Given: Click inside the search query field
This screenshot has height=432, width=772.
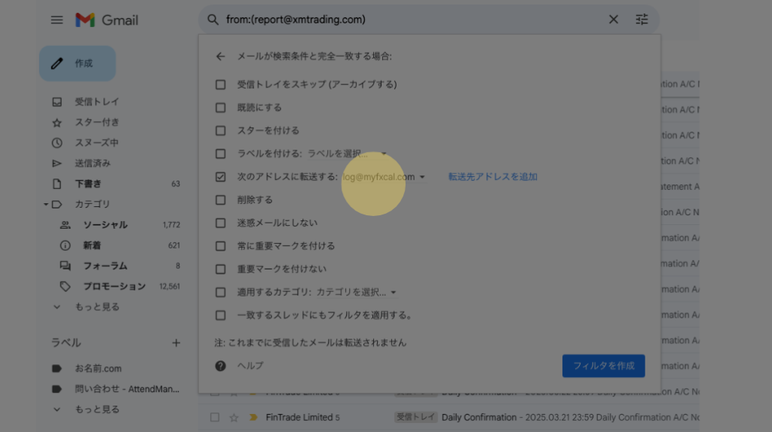Looking at the screenshot, I should [407, 20].
